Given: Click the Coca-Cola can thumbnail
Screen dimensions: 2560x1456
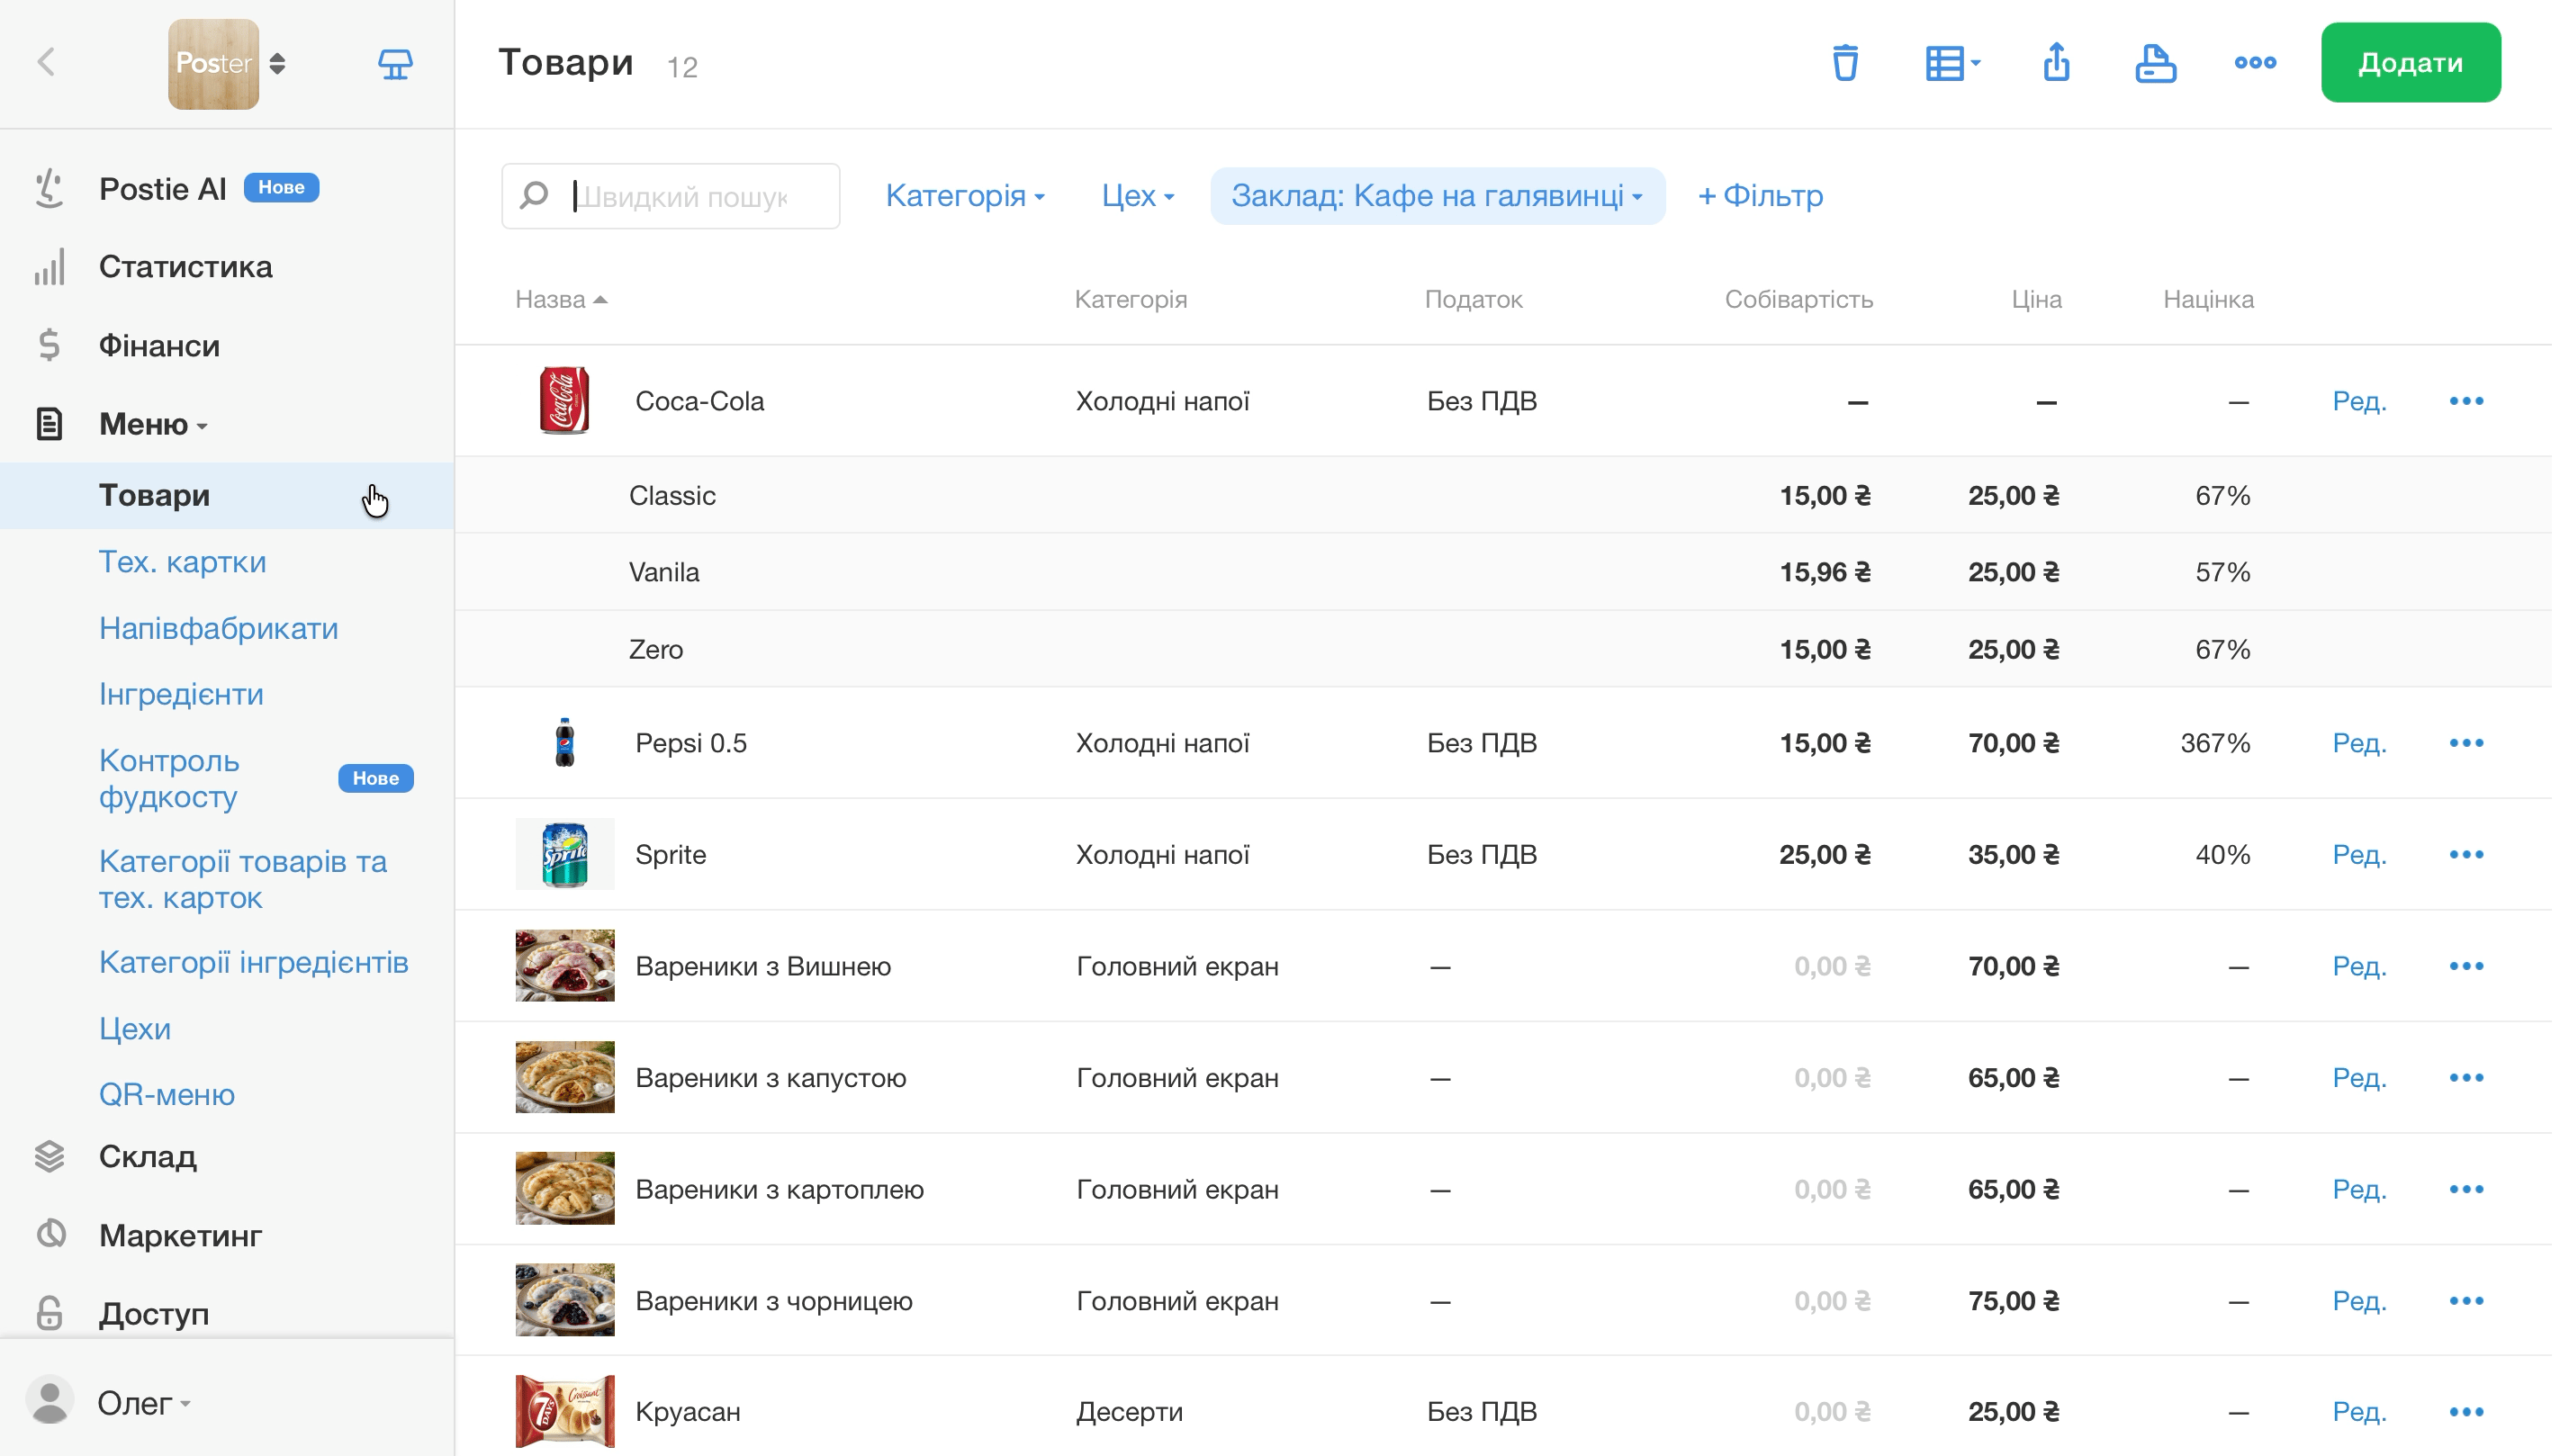Looking at the screenshot, I should pos(565,400).
